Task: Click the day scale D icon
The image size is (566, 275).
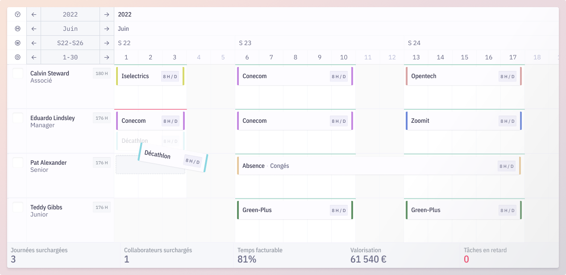Action: click(x=18, y=57)
